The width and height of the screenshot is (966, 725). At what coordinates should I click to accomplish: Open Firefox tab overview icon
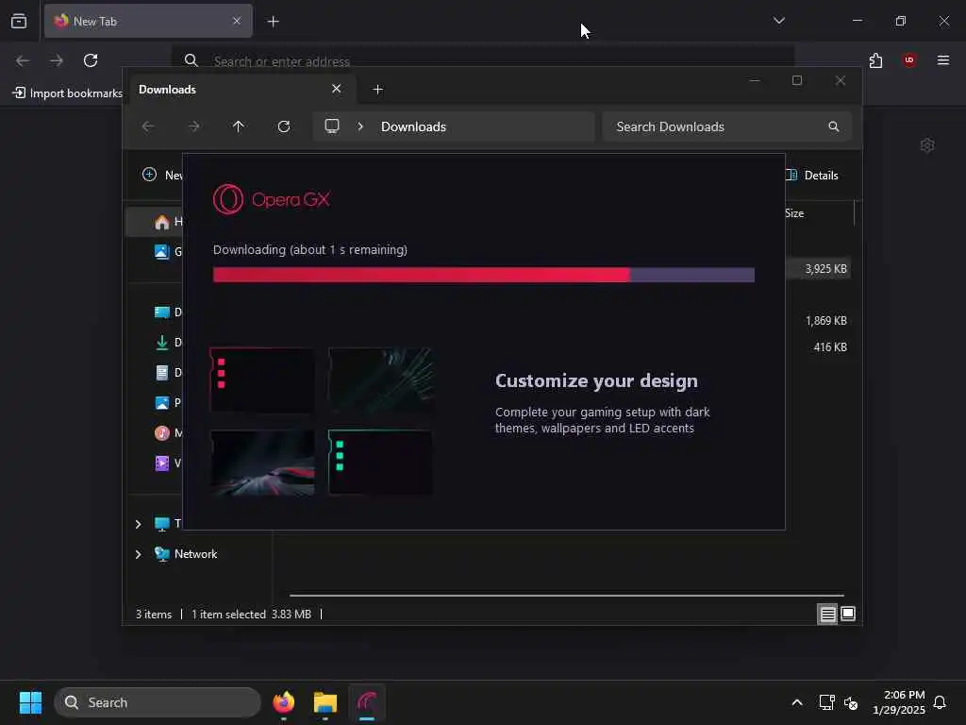coord(19,21)
